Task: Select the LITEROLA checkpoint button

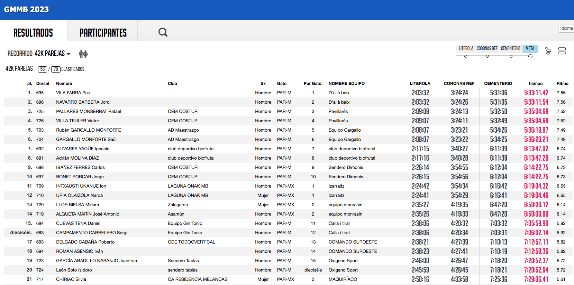Action: pyautogui.click(x=466, y=48)
